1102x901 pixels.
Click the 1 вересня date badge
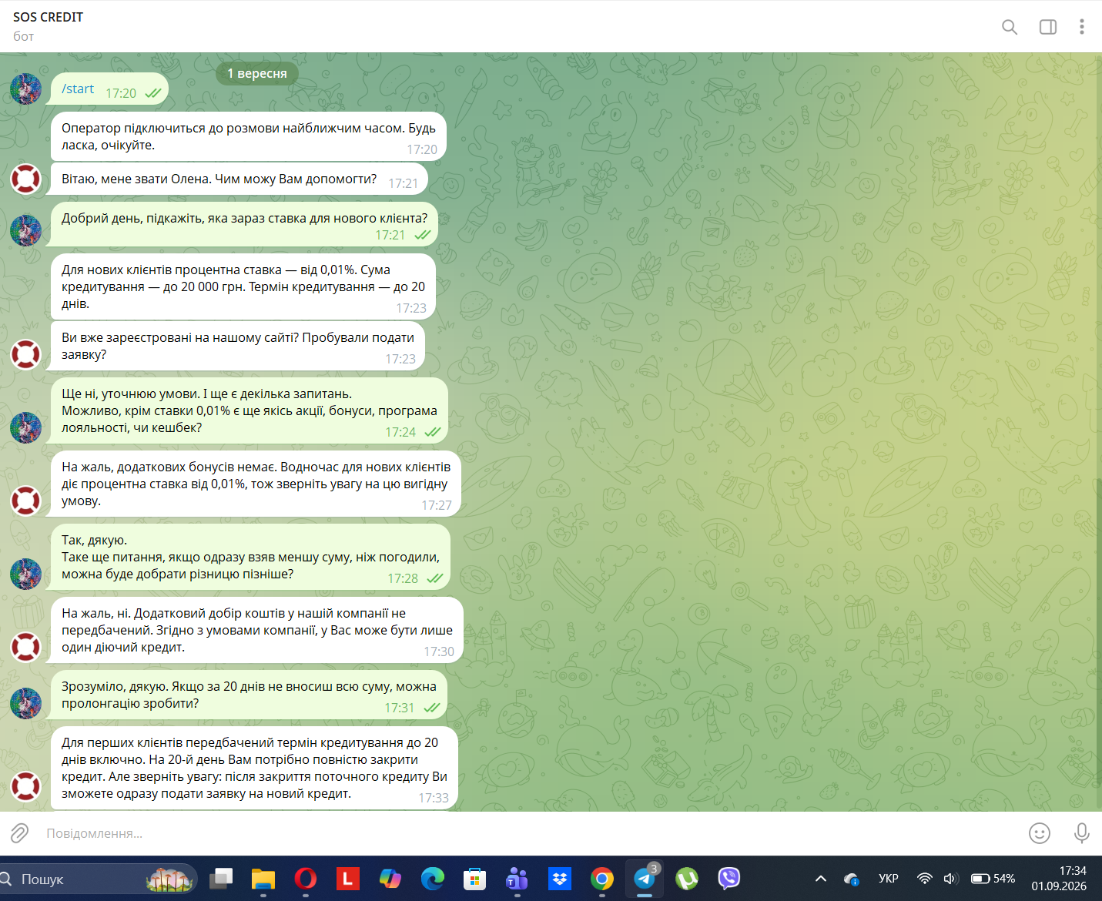(x=257, y=73)
